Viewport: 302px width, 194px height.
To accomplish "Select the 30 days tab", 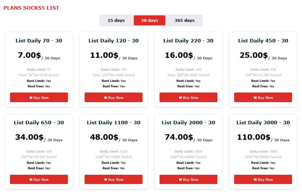I will [x=150, y=20].
